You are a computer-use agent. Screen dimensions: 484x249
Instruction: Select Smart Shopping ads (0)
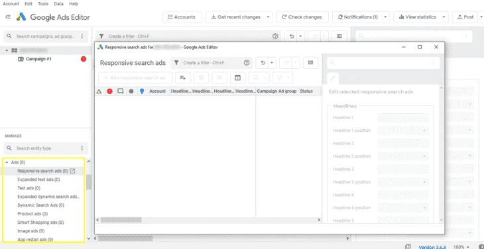point(40,223)
